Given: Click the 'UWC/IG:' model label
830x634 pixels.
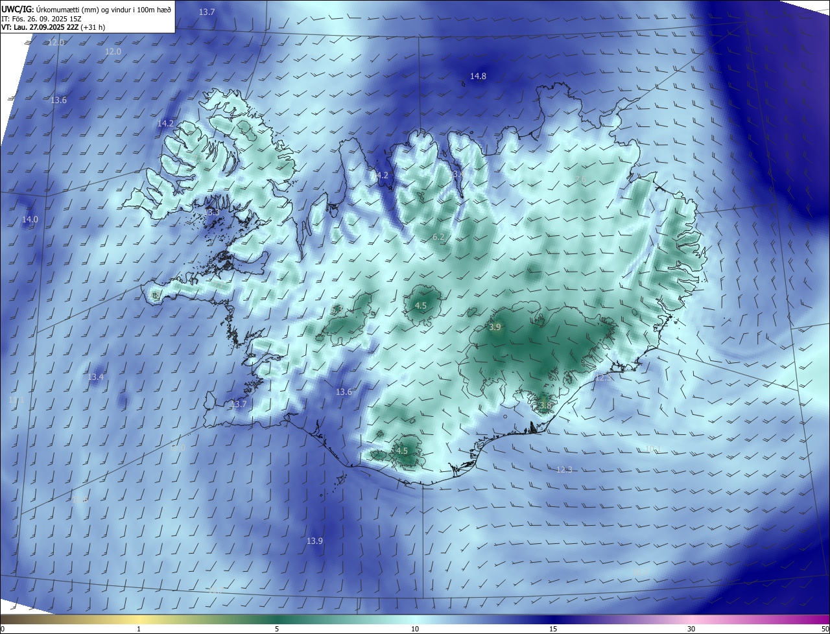Looking at the screenshot, I should click(x=18, y=9).
